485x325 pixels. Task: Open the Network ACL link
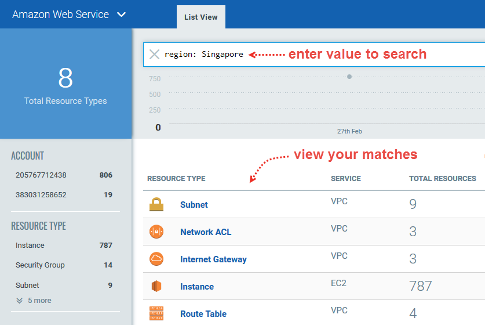click(206, 232)
